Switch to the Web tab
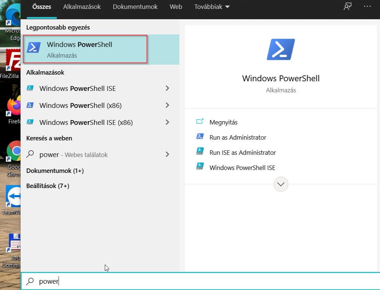Screen dimensions: 380x290 tap(176, 7)
